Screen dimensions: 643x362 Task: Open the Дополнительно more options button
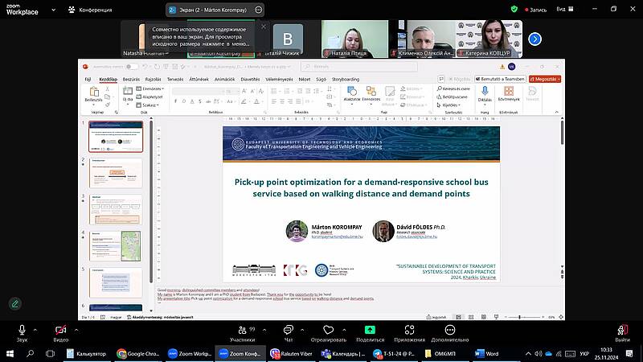coord(450,333)
